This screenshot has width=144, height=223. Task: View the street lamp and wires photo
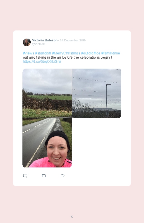pyautogui.click(x=97, y=93)
